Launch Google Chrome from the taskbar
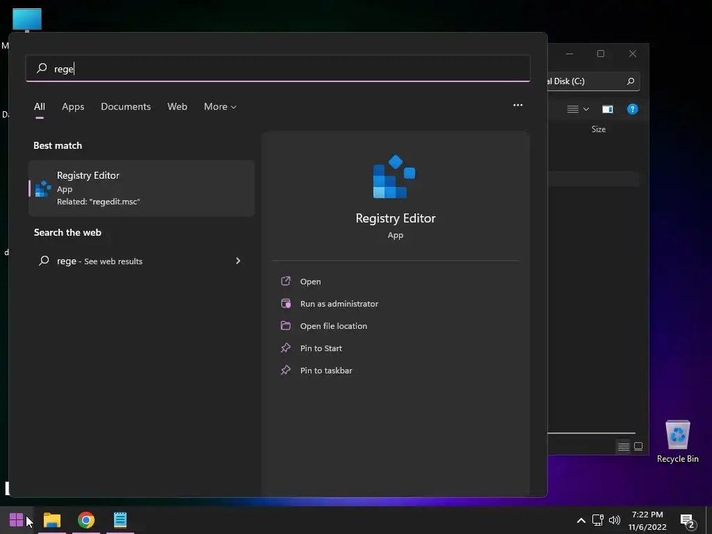 [x=86, y=519]
